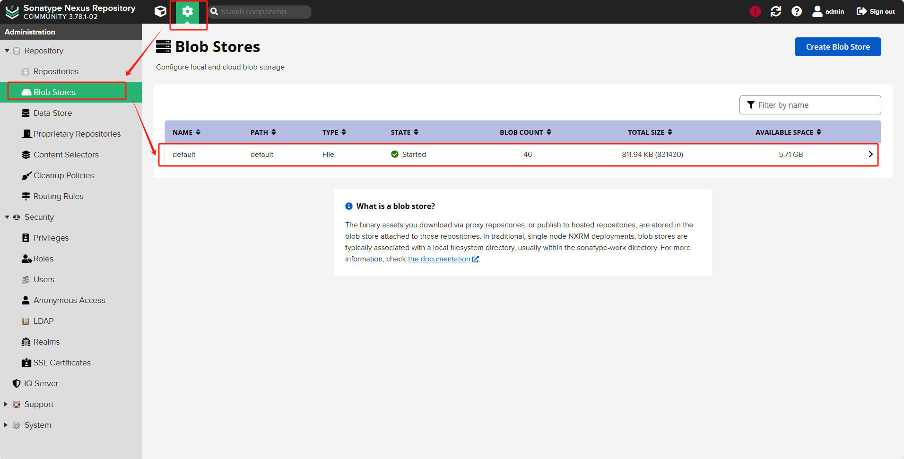This screenshot has width=904, height=459.
Task: Sort table by TOTAL SIZE column
Action: (x=650, y=132)
